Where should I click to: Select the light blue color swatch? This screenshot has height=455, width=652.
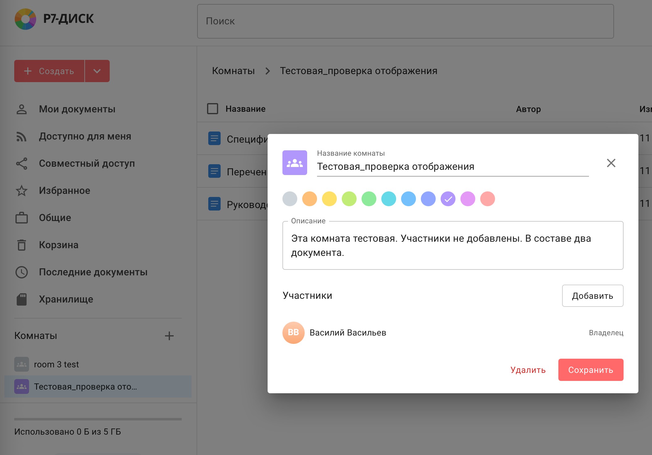[x=409, y=199]
